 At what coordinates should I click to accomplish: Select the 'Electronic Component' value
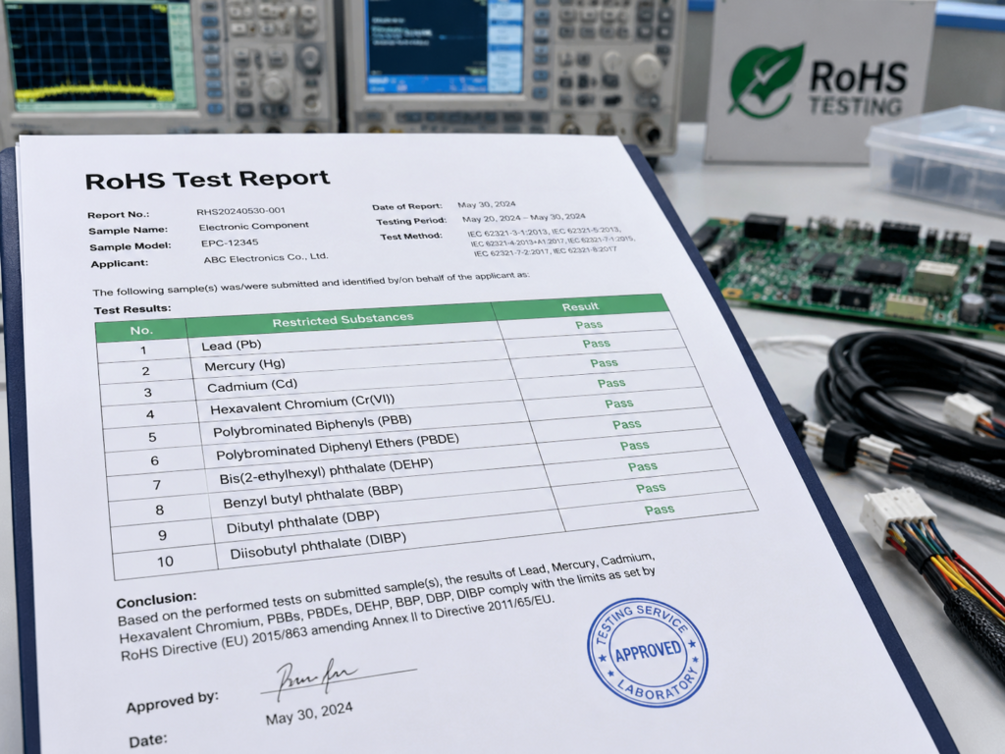pos(254,227)
